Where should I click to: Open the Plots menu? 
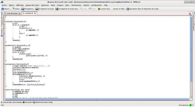pyautogui.click(x=67, y=5)
